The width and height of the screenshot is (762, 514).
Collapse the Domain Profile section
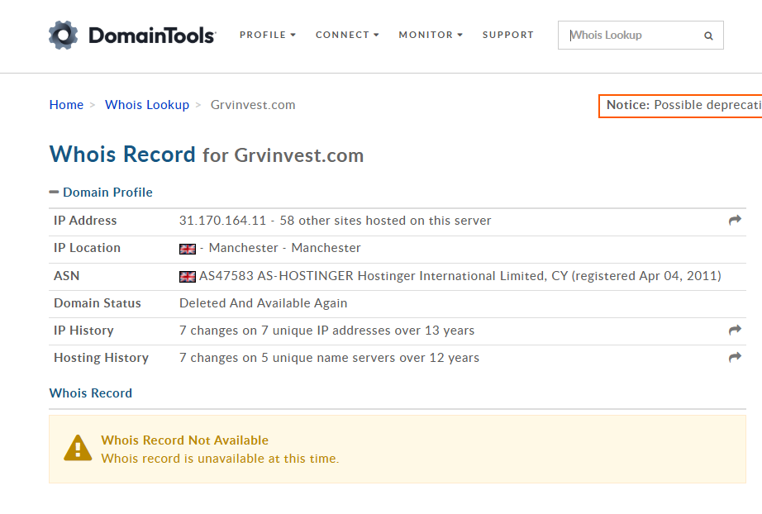(101, 193)
